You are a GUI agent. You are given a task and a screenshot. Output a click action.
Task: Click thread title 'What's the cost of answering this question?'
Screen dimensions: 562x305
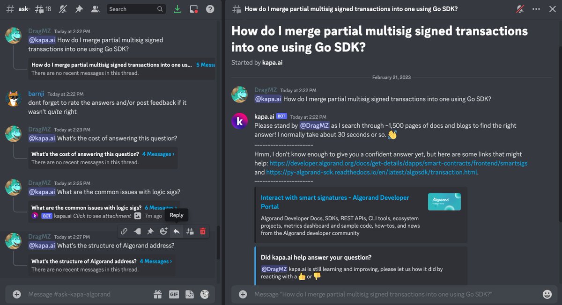pos(85,154)
